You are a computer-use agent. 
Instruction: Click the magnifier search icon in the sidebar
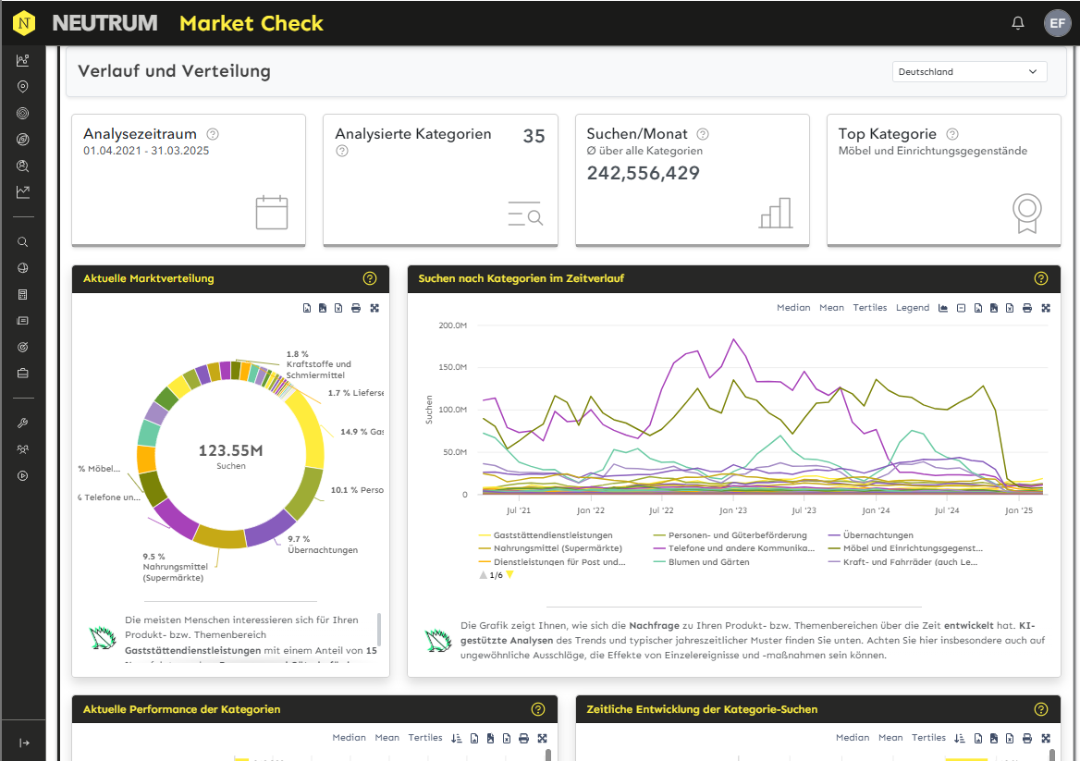(23, 241)
